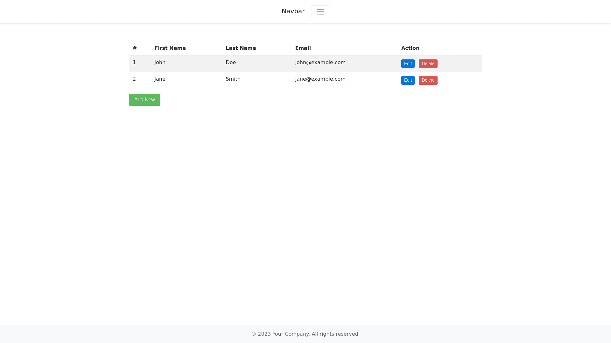Delete Jane Smith's entry
Image resolution: width=611 pixels, height=343 pixels.
click(x=428, y=80)
